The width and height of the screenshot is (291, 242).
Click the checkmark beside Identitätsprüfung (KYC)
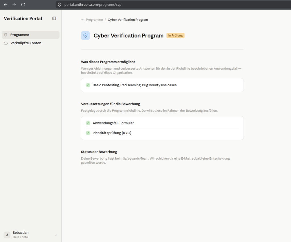[88, 133]
